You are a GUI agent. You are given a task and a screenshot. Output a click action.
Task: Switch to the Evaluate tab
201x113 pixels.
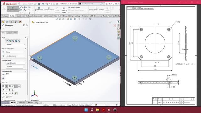[x=85, y=16]
